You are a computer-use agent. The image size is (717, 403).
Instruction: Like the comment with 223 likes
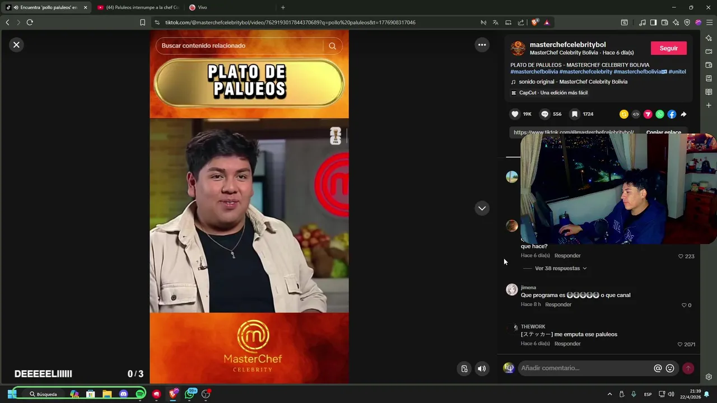[x=681, y=256]
